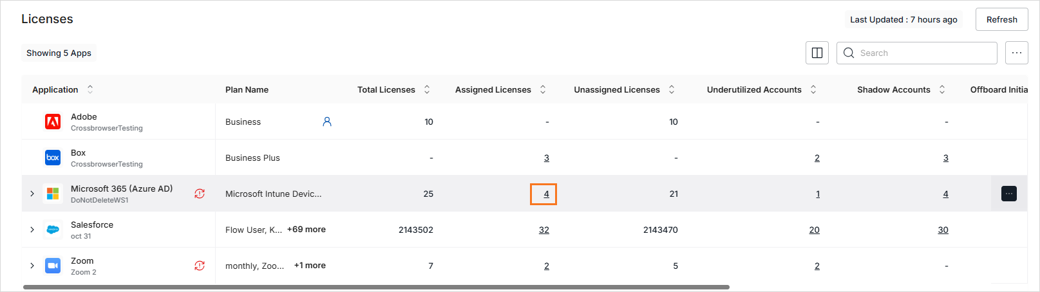Click Salesforce total licenses 2143502
The width and height of the screenshot is (1040, 292).
[416, 230]
